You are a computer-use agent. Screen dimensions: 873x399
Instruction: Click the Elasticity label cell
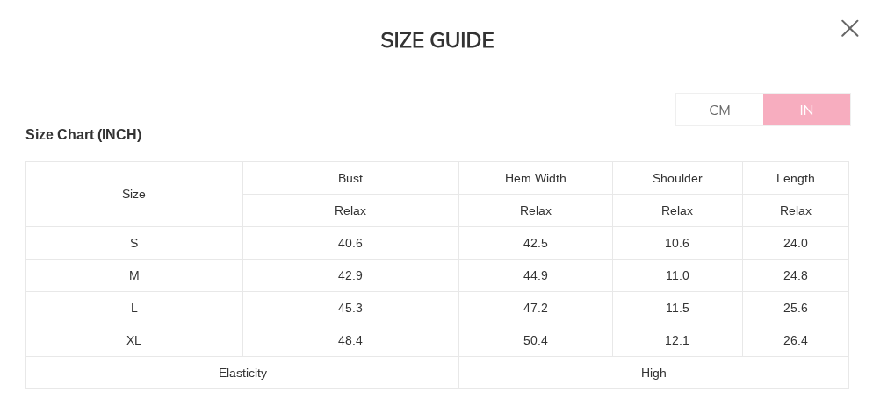point(242,373)
